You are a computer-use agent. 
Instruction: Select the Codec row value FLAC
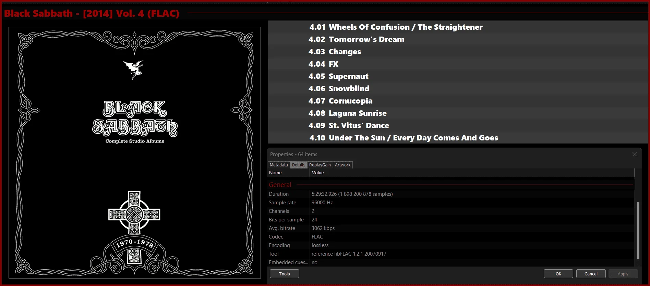pyautogui.click(x=317, y=236)
